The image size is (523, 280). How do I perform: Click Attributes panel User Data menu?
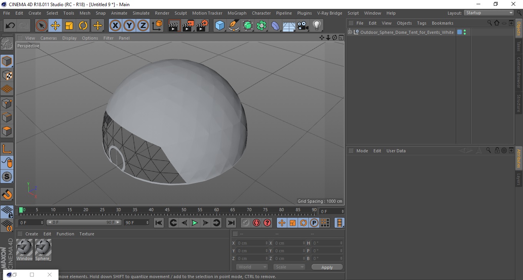pyautogui.click(x=396, y=151)
